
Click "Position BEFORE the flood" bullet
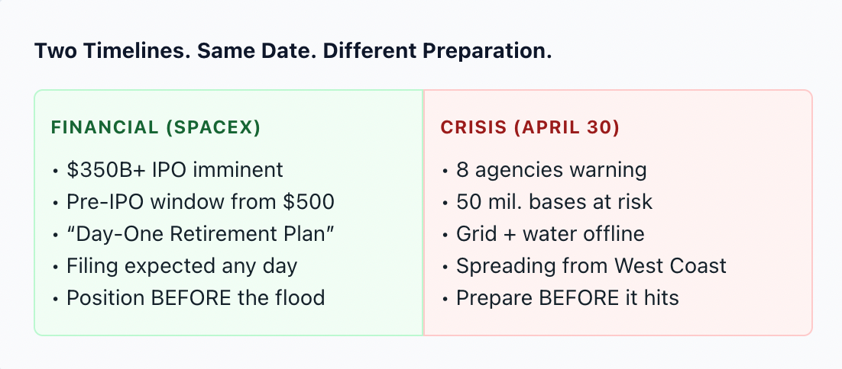pyautogui.click(x=196, y=298)
